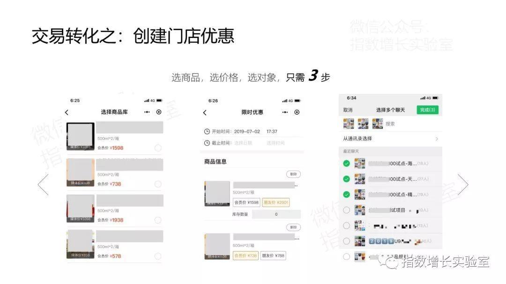
Task: Click the 库存数量 input field
Action: click(x=276, y=214)
